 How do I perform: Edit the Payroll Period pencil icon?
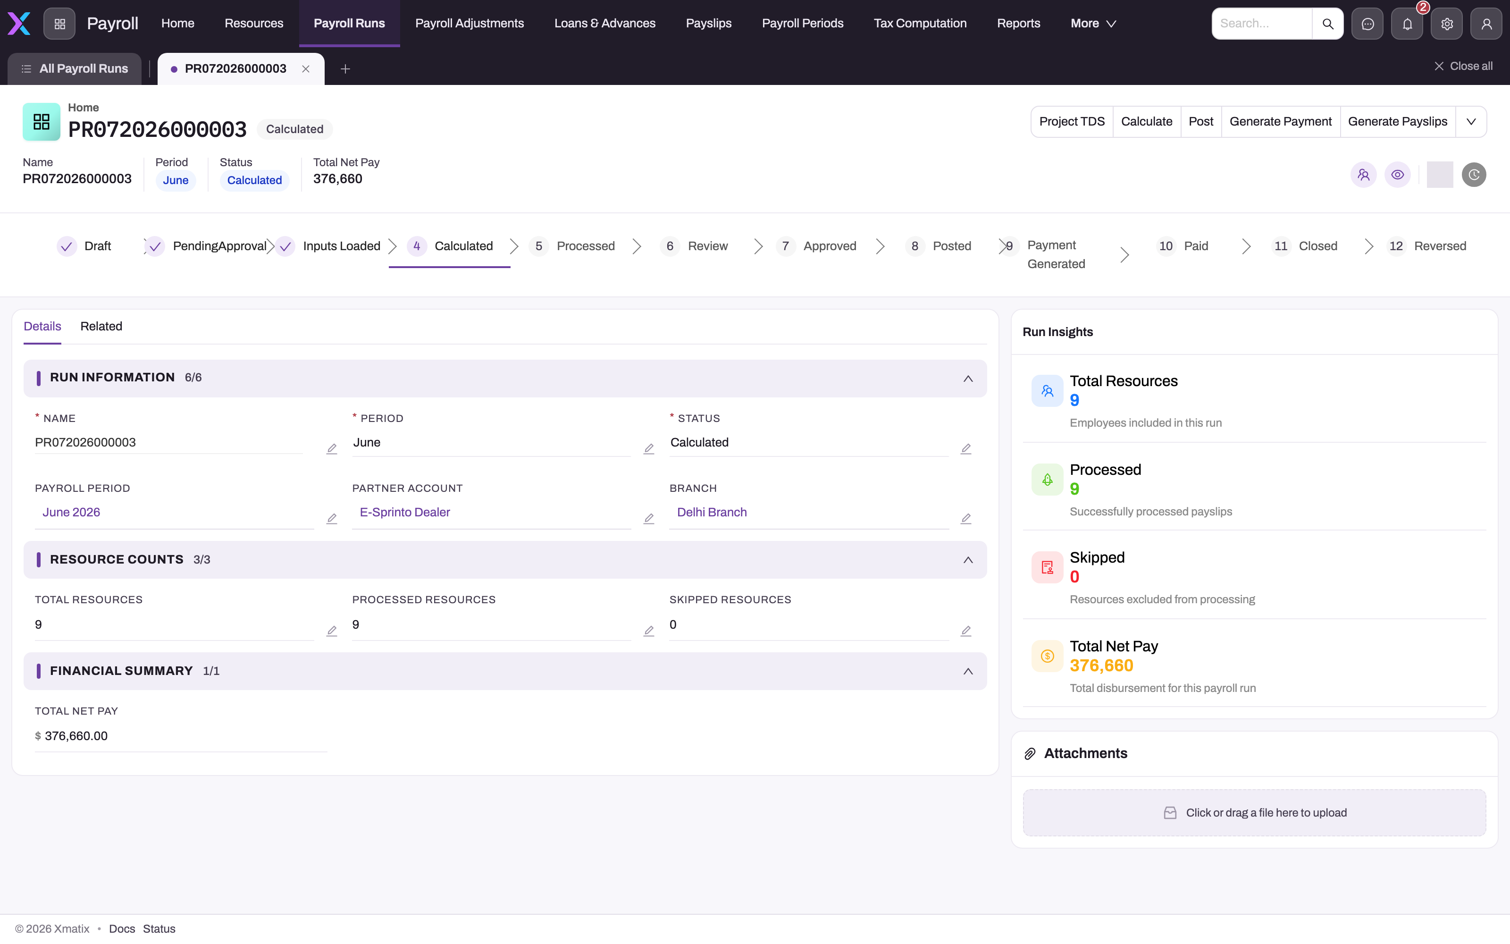(331, 519)
